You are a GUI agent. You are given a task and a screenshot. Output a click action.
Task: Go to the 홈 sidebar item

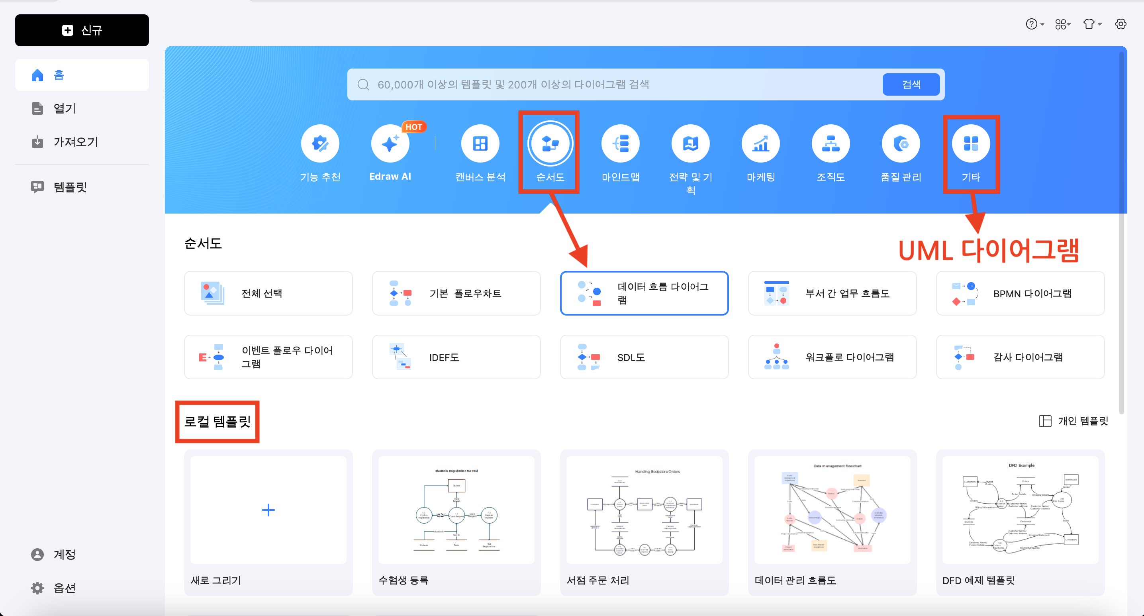tap(82, 75)
